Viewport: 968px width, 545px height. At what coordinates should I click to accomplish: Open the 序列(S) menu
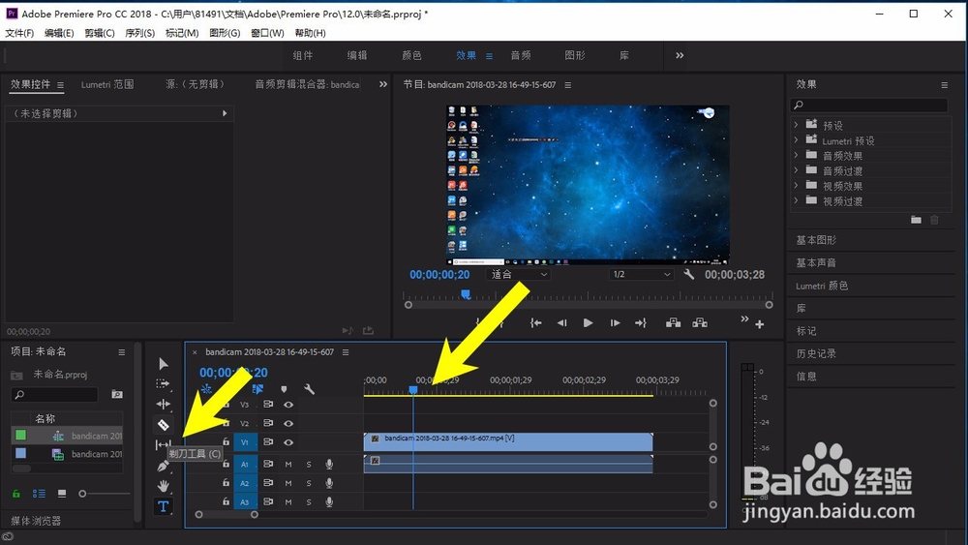[140, 33]
